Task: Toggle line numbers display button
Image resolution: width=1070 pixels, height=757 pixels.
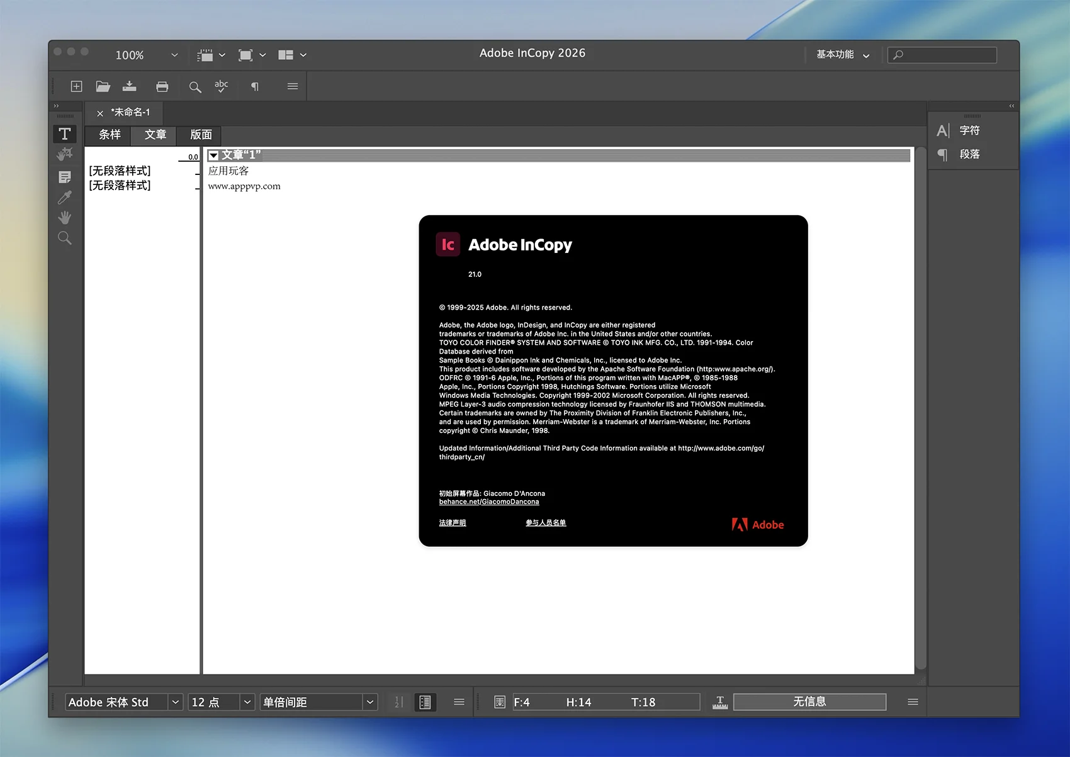Action: click(398, 702)
